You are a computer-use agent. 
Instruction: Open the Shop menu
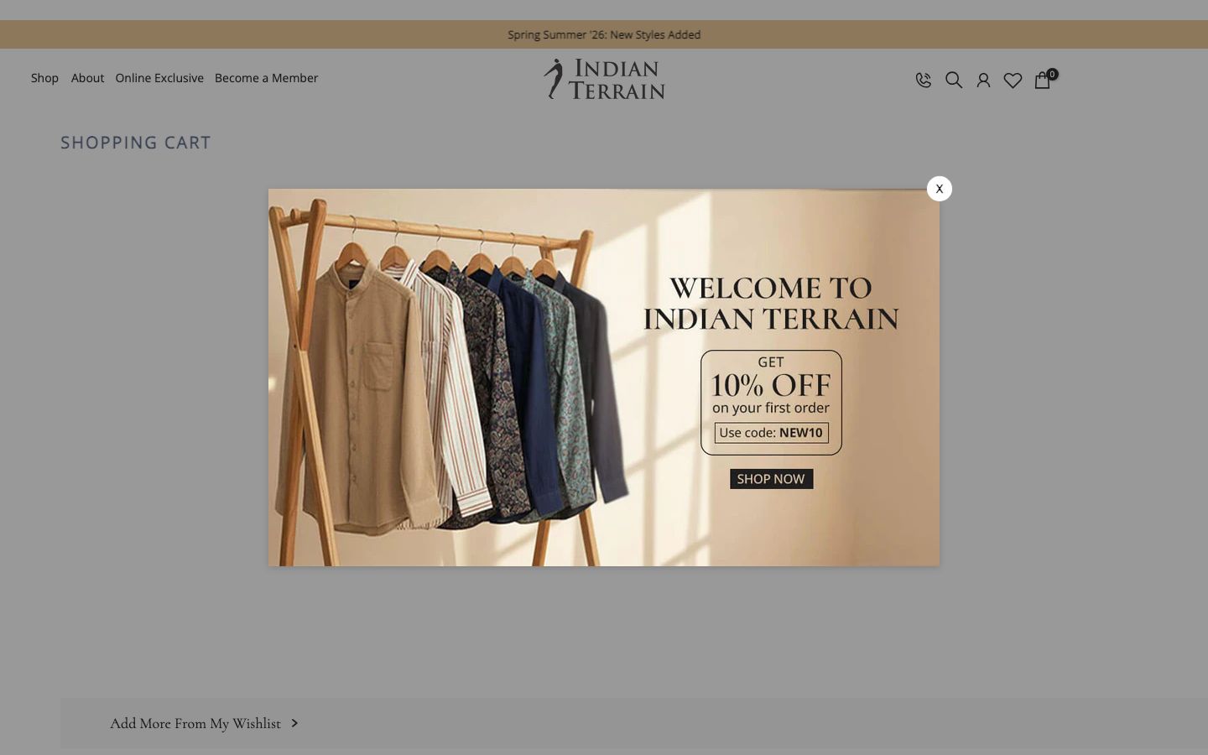coord(44,78)
